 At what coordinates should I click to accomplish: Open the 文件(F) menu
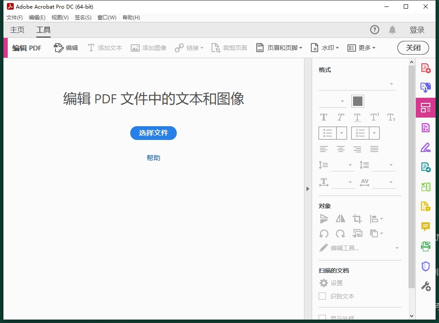point(15,18)
